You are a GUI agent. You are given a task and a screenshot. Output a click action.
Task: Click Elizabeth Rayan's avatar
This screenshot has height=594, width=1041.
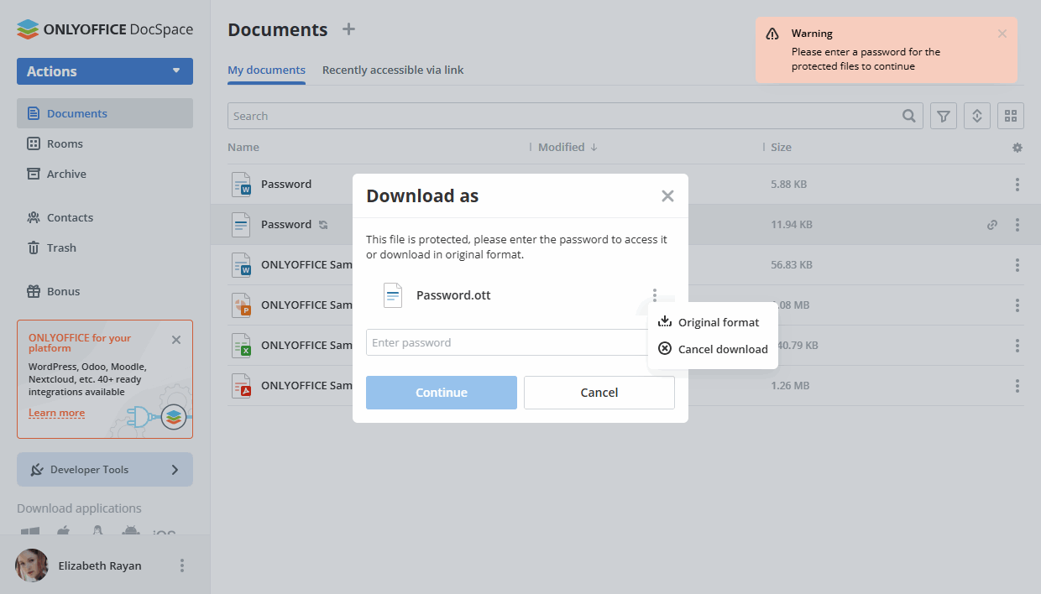pos(32,565)
